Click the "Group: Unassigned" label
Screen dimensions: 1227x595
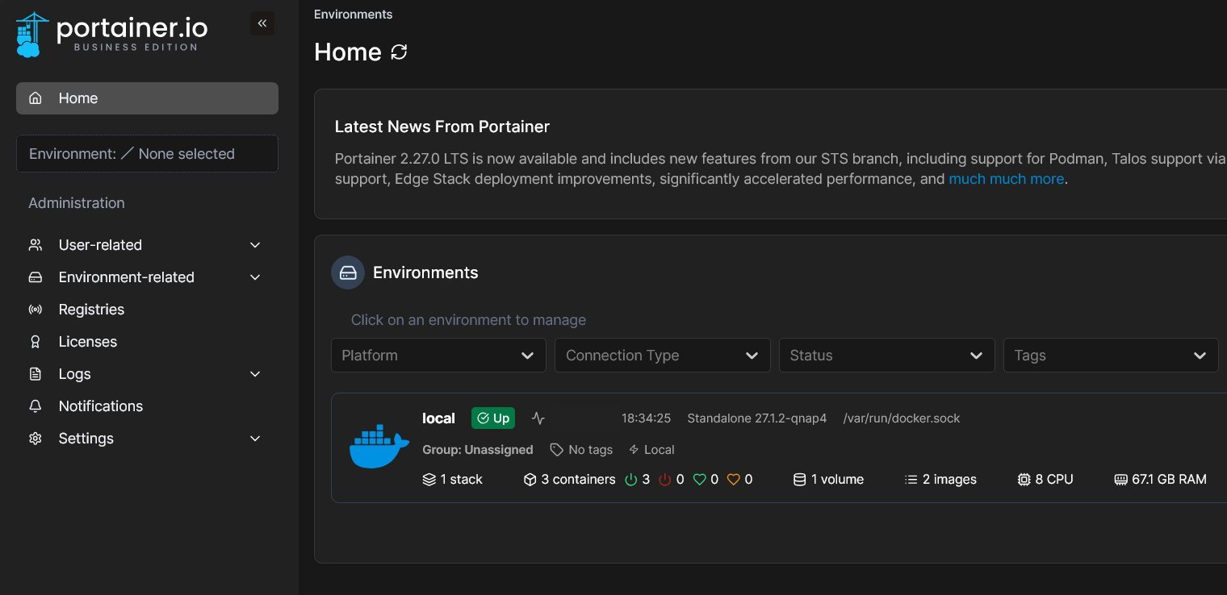click(x=478, y=449)
